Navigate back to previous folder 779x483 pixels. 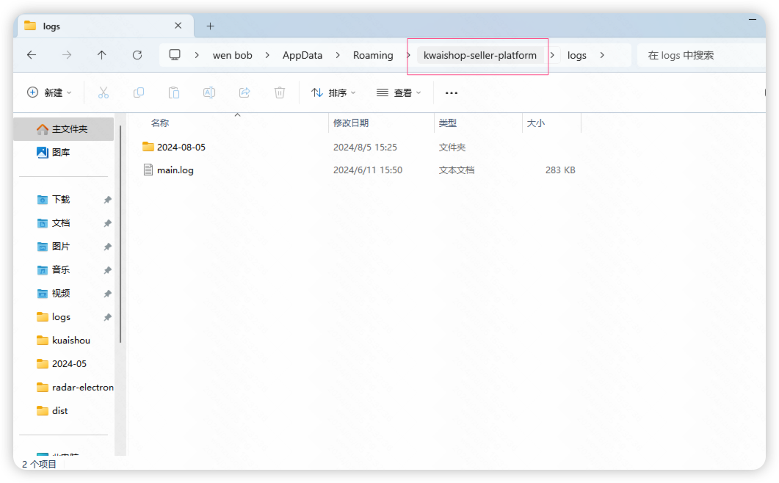(32, 55)
